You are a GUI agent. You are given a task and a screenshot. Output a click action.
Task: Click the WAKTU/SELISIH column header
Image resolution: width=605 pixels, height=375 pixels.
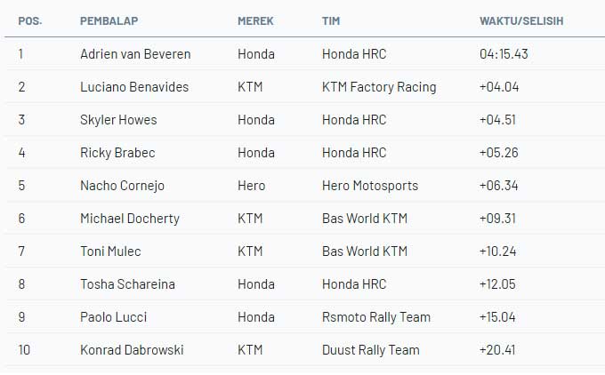coord(521,20)
